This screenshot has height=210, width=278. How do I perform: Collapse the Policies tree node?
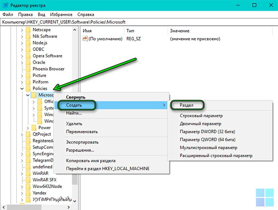[x=22, y=89]
